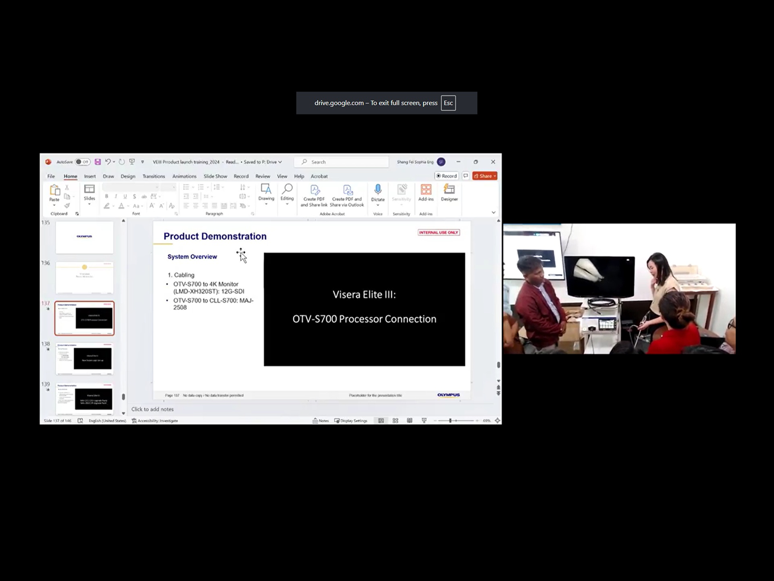Click the spell check book icon in status bar
774x581 pixels.
tap(80, 421)
